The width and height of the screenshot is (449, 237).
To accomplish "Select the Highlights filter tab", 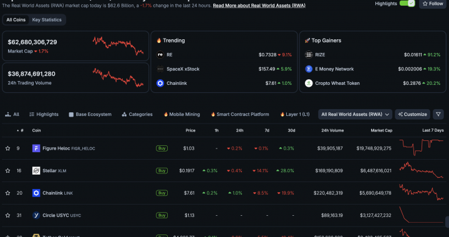I will (x=44, y=114).
